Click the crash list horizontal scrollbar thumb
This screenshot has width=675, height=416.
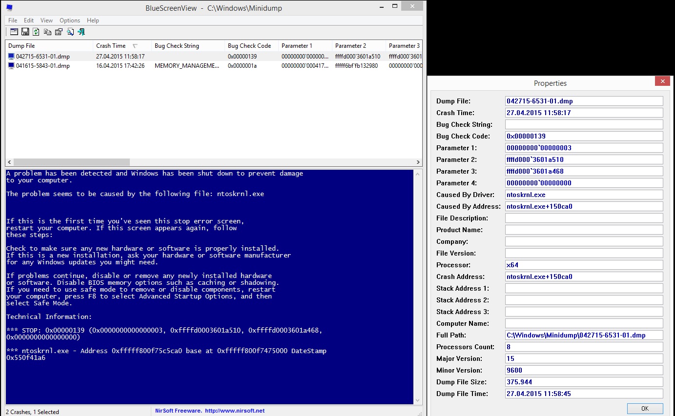pos(72,162)
